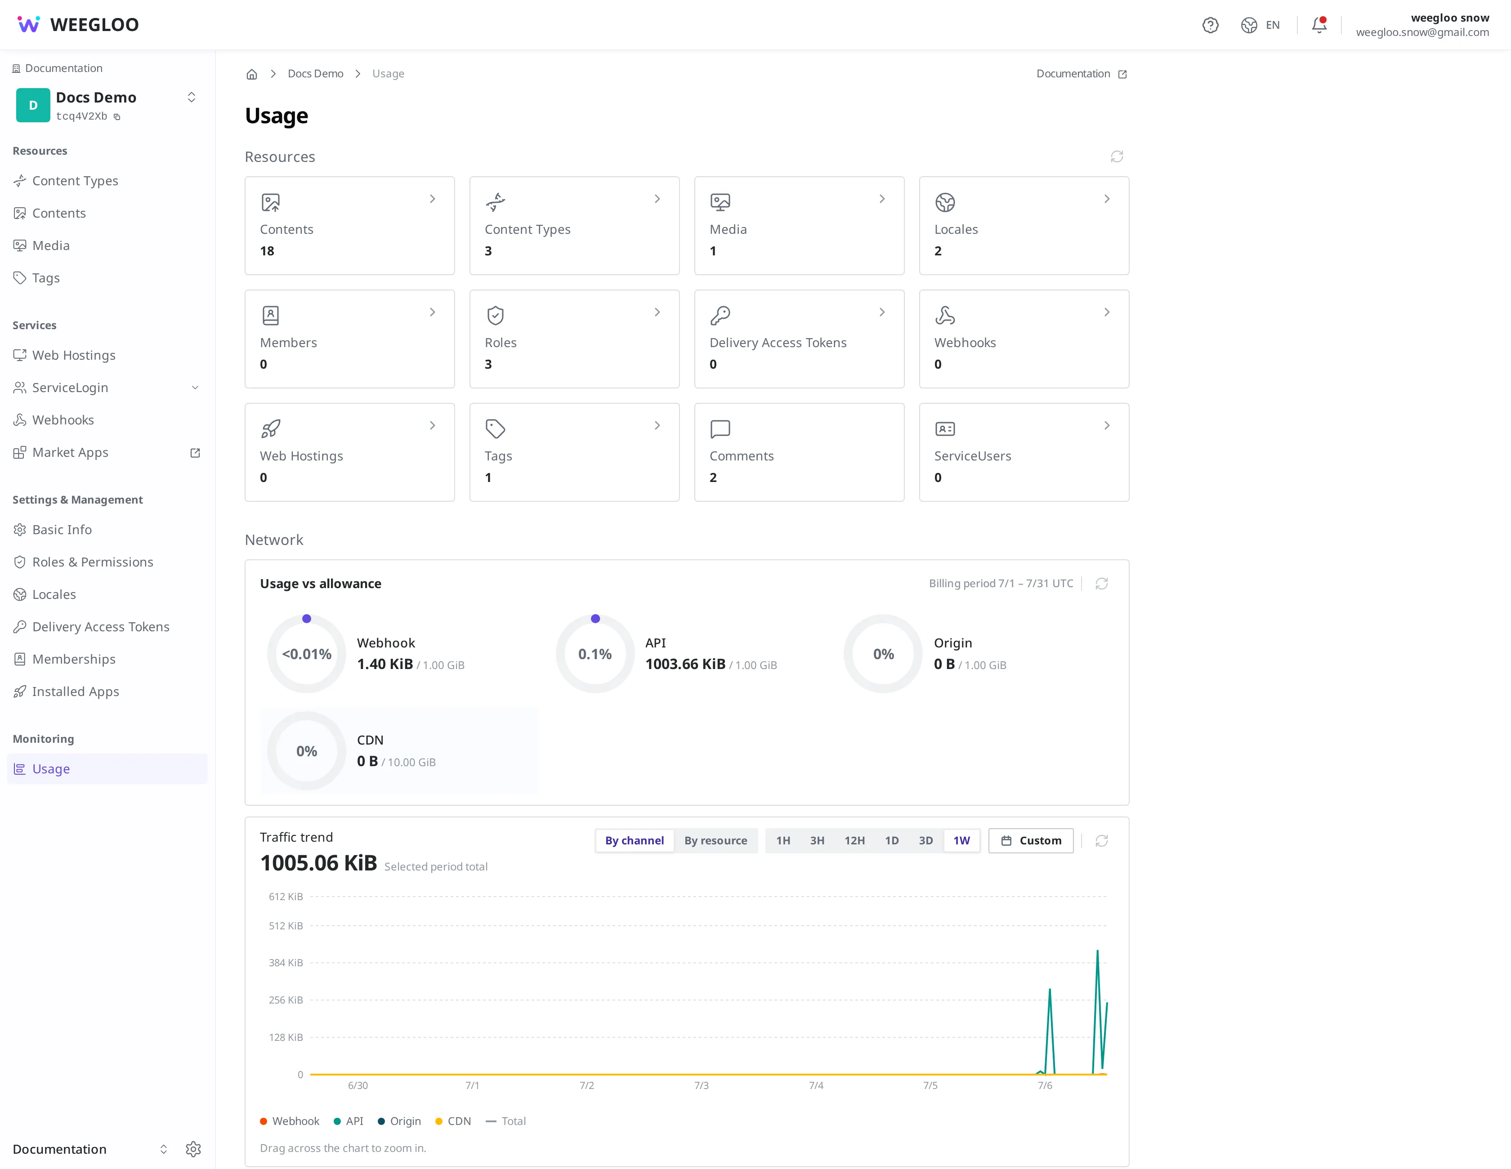The image size is (1511, 1169).
Task: Click the WEEGLOO logo
Action: pyautogui.click(x=77, y=25)
